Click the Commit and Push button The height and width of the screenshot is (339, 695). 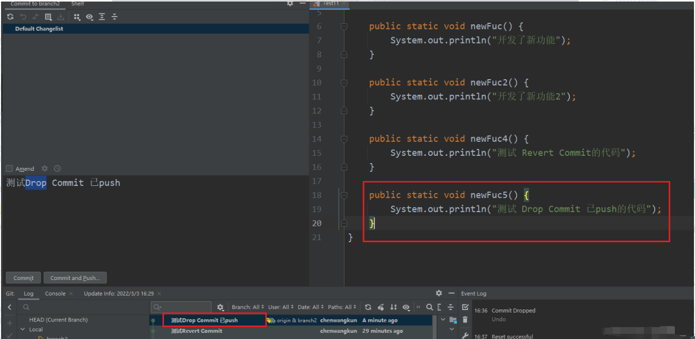click(75, 278)
